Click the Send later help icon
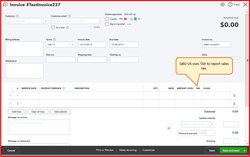 (x=67, y=27)
